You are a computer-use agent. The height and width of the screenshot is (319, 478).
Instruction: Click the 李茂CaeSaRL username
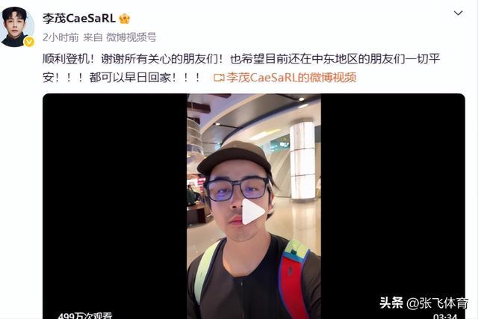79,19
